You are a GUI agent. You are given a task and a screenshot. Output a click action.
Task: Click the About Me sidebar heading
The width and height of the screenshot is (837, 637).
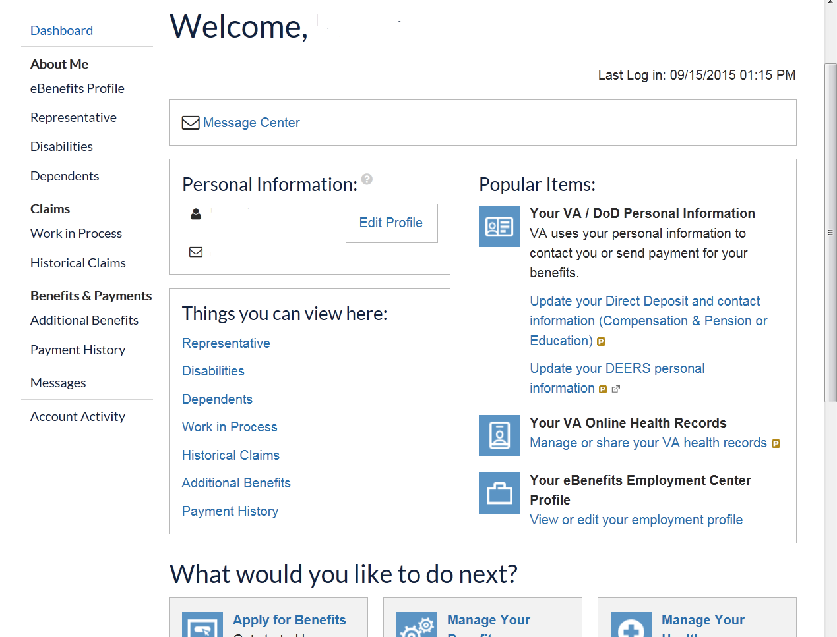(x=59, y=64)
